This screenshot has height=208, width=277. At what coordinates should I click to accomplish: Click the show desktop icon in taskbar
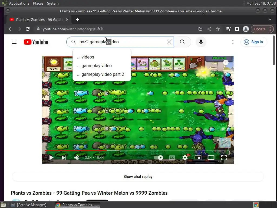coord(3,205)
